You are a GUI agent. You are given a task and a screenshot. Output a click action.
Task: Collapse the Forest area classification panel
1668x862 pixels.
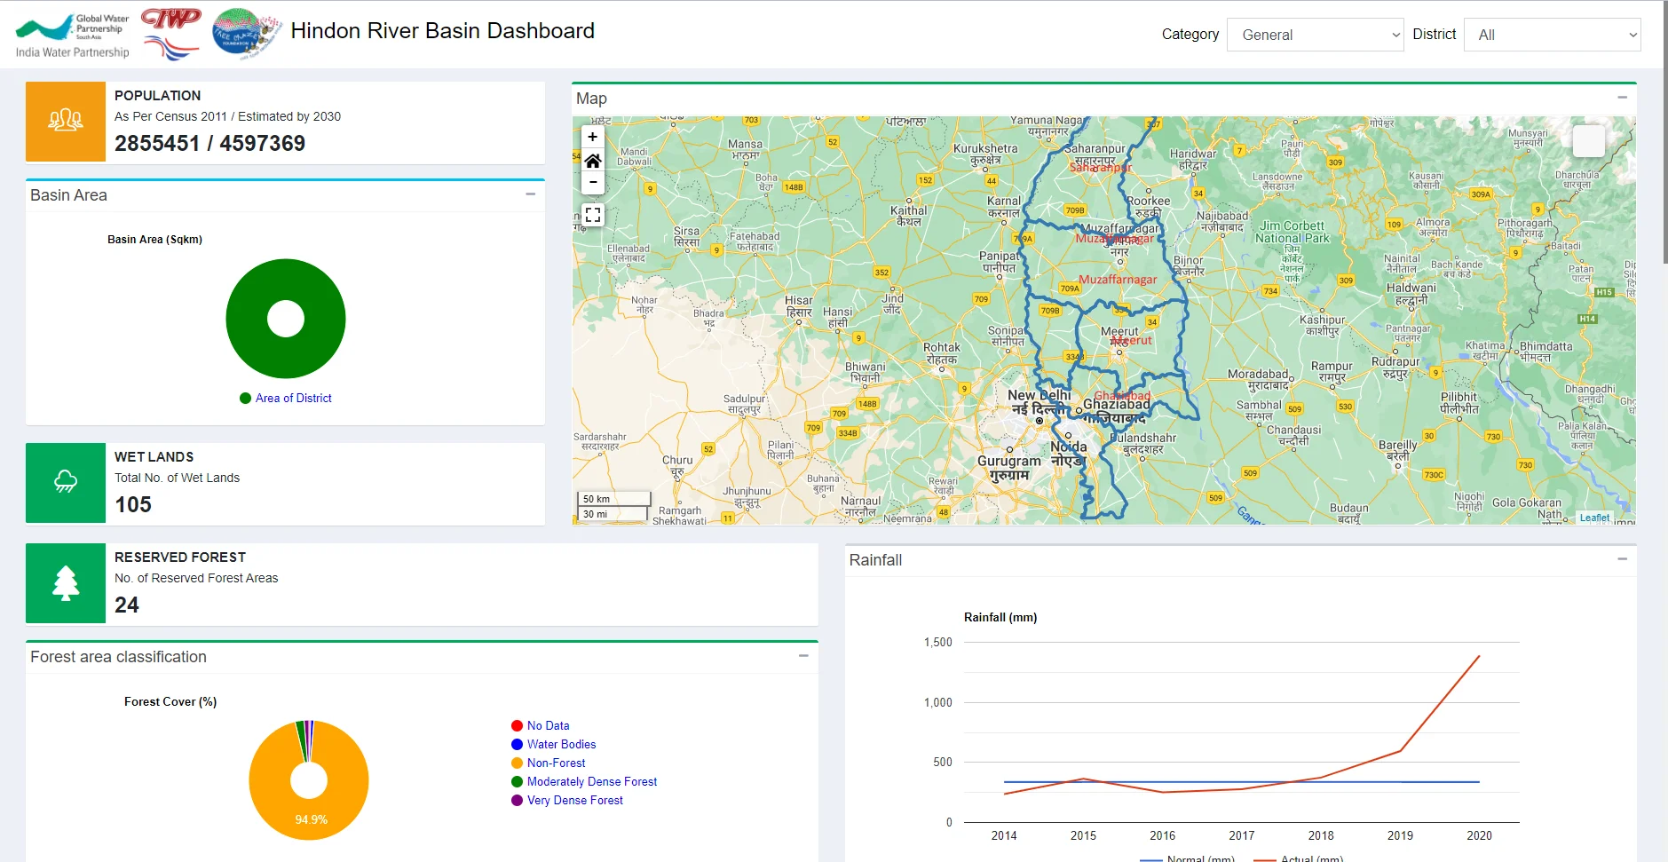[803, 655]
